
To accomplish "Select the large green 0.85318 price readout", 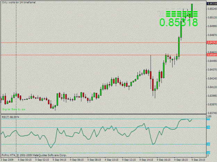I will [x=178, y=22].
